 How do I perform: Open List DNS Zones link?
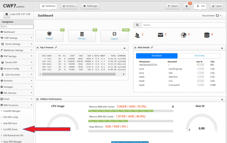pos(10,129)
